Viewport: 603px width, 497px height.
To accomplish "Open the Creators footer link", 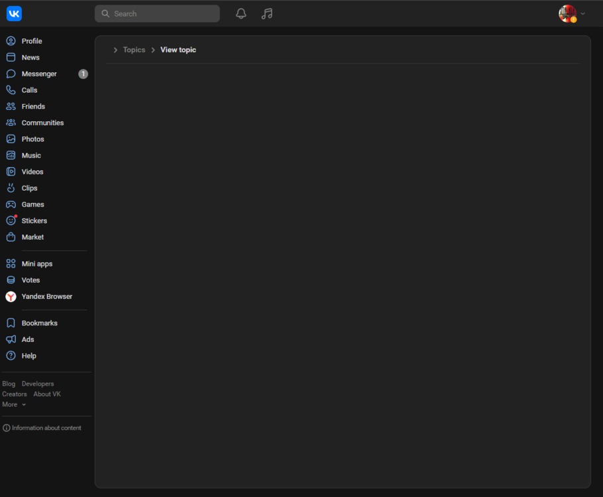I will click(15, 394).
